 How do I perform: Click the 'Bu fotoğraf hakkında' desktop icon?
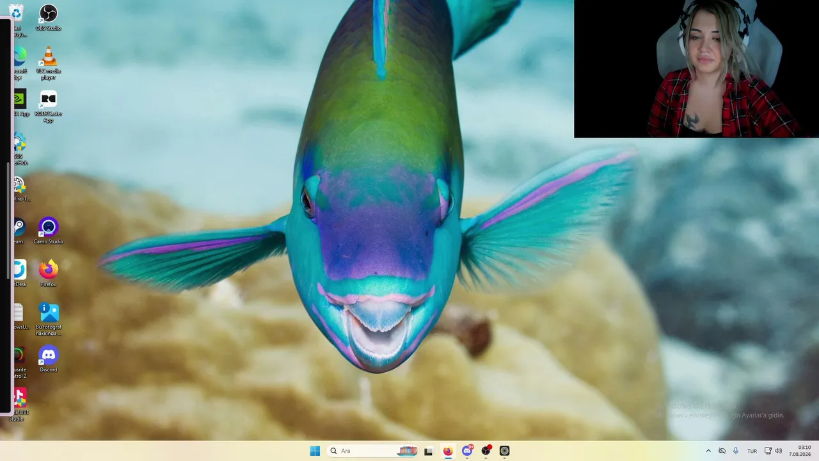(48, 319)
